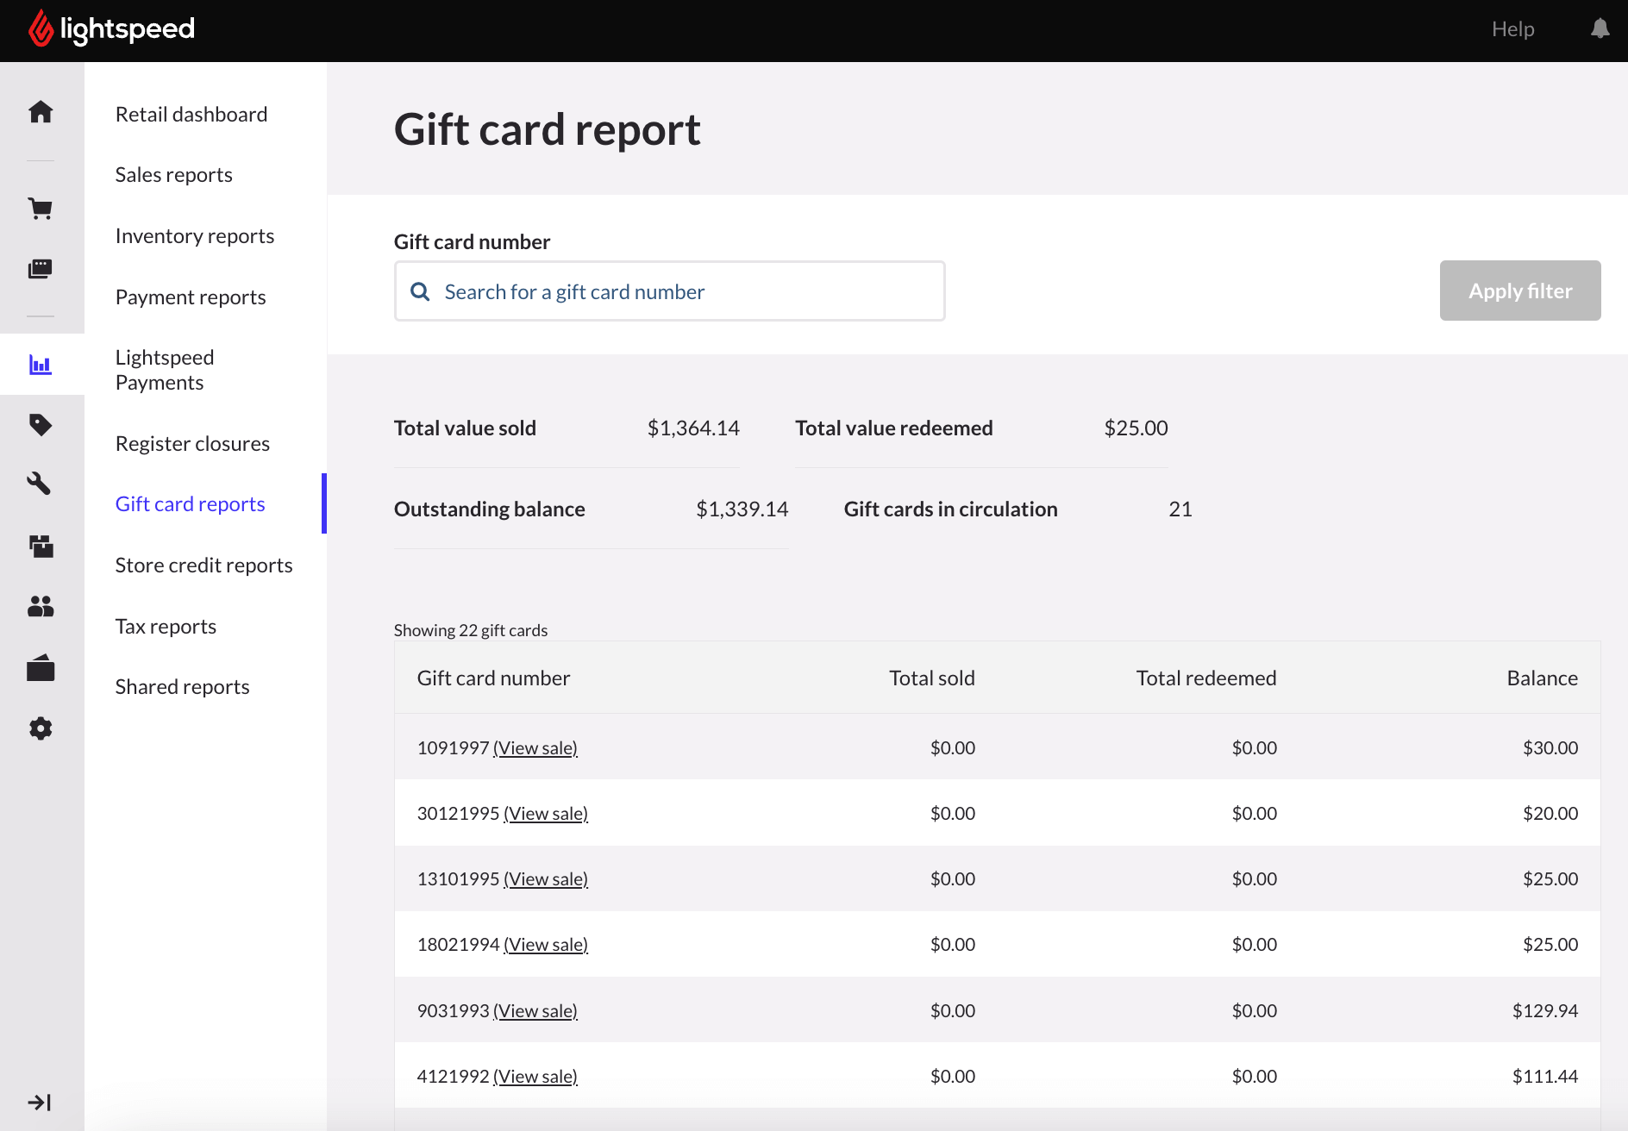1628x1131 pixels.
Task: Click the notification bell icon
Action: (x=1600, y=29)
